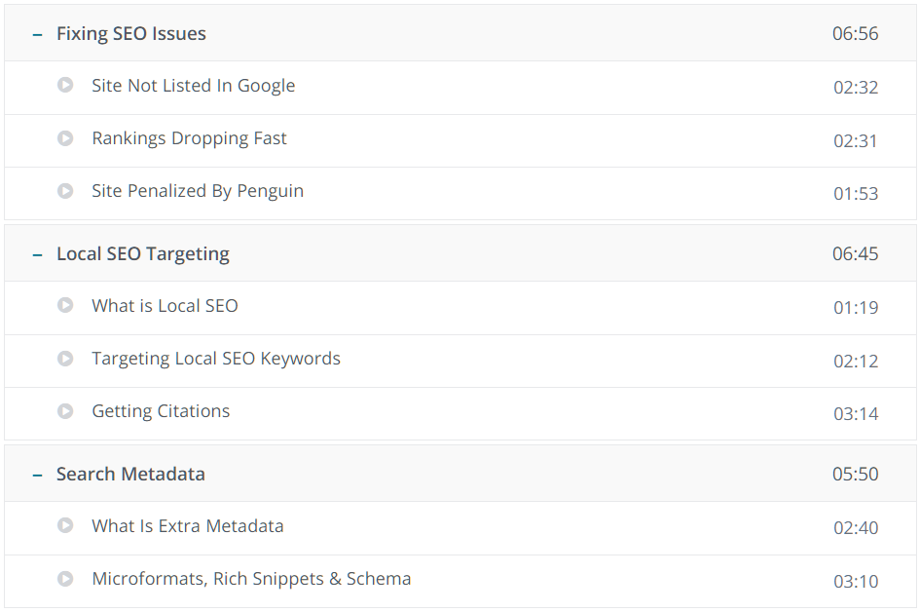Viewport: 920px width, 612px height.
Task: Click play icon next to What is Local SEO
Action: coord(65,306)
